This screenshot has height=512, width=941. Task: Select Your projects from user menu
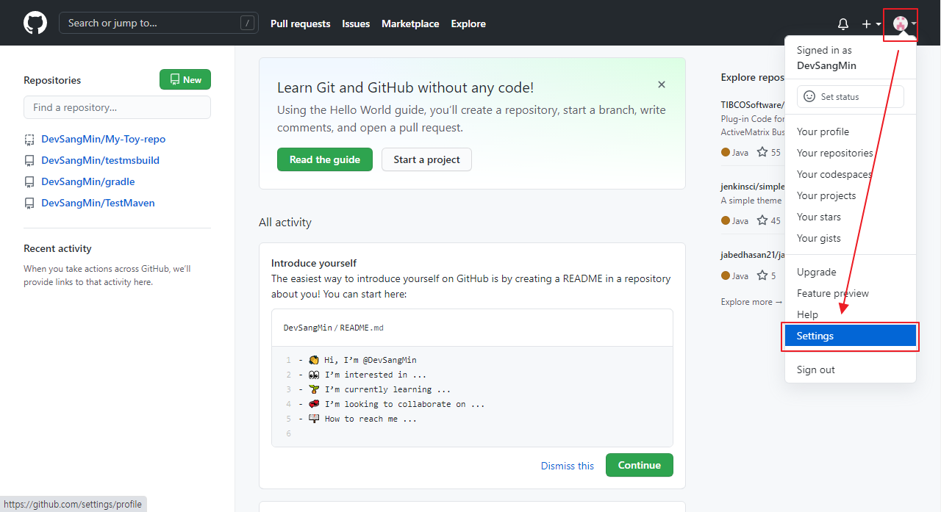click(x=851, y=195)
